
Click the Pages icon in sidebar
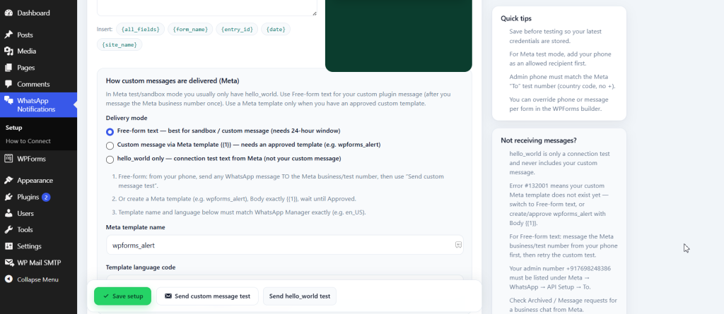(8, 68)
